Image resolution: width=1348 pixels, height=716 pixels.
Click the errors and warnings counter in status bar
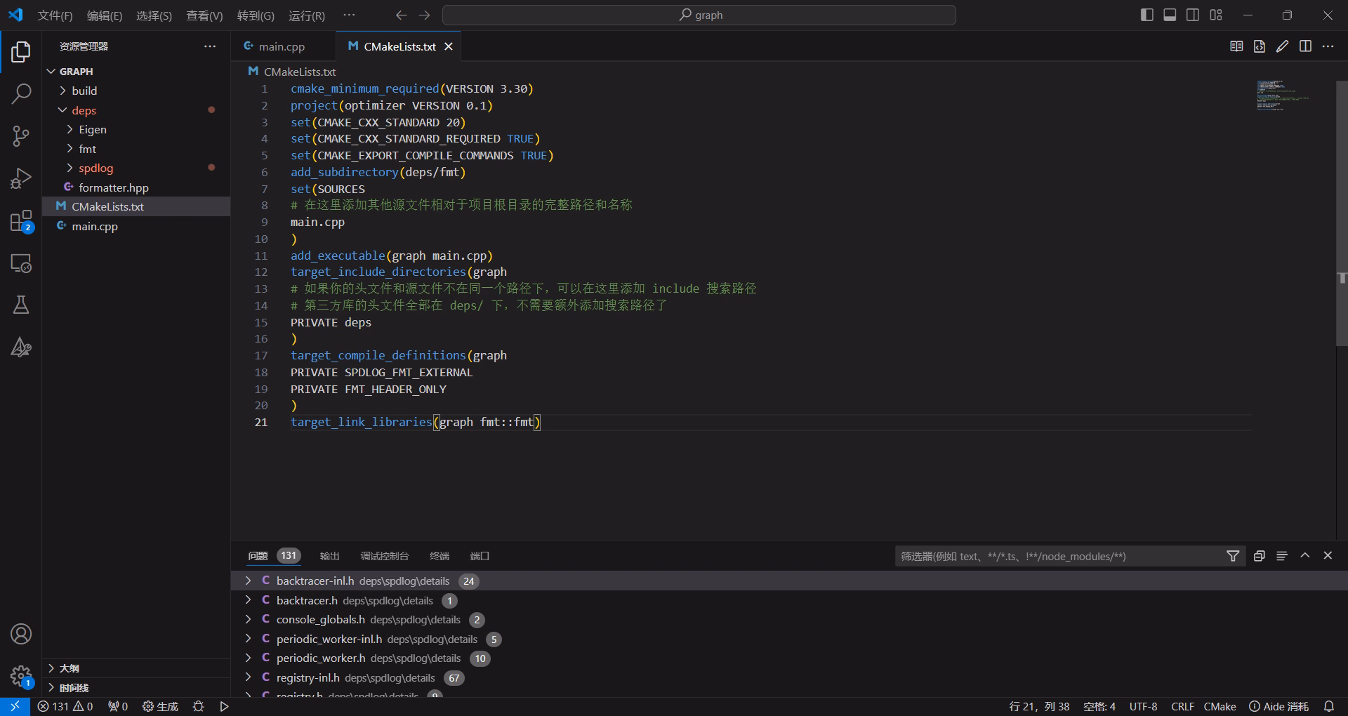click(65, 706)
